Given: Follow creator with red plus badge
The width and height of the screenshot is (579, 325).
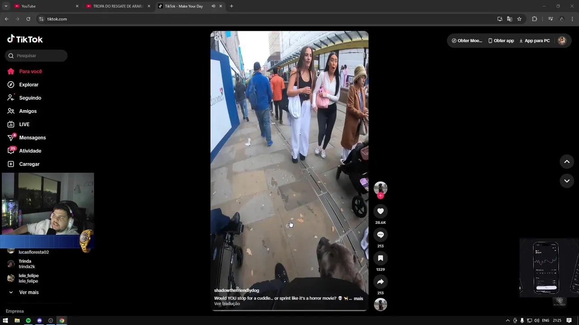Looking at the screenshot, I should click(x=380, y=196).
